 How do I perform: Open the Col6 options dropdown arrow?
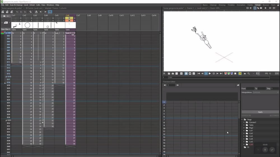click(74, 20)
